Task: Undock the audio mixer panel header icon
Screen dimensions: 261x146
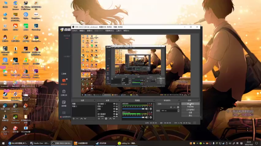Action: click(x=154, y=101)
